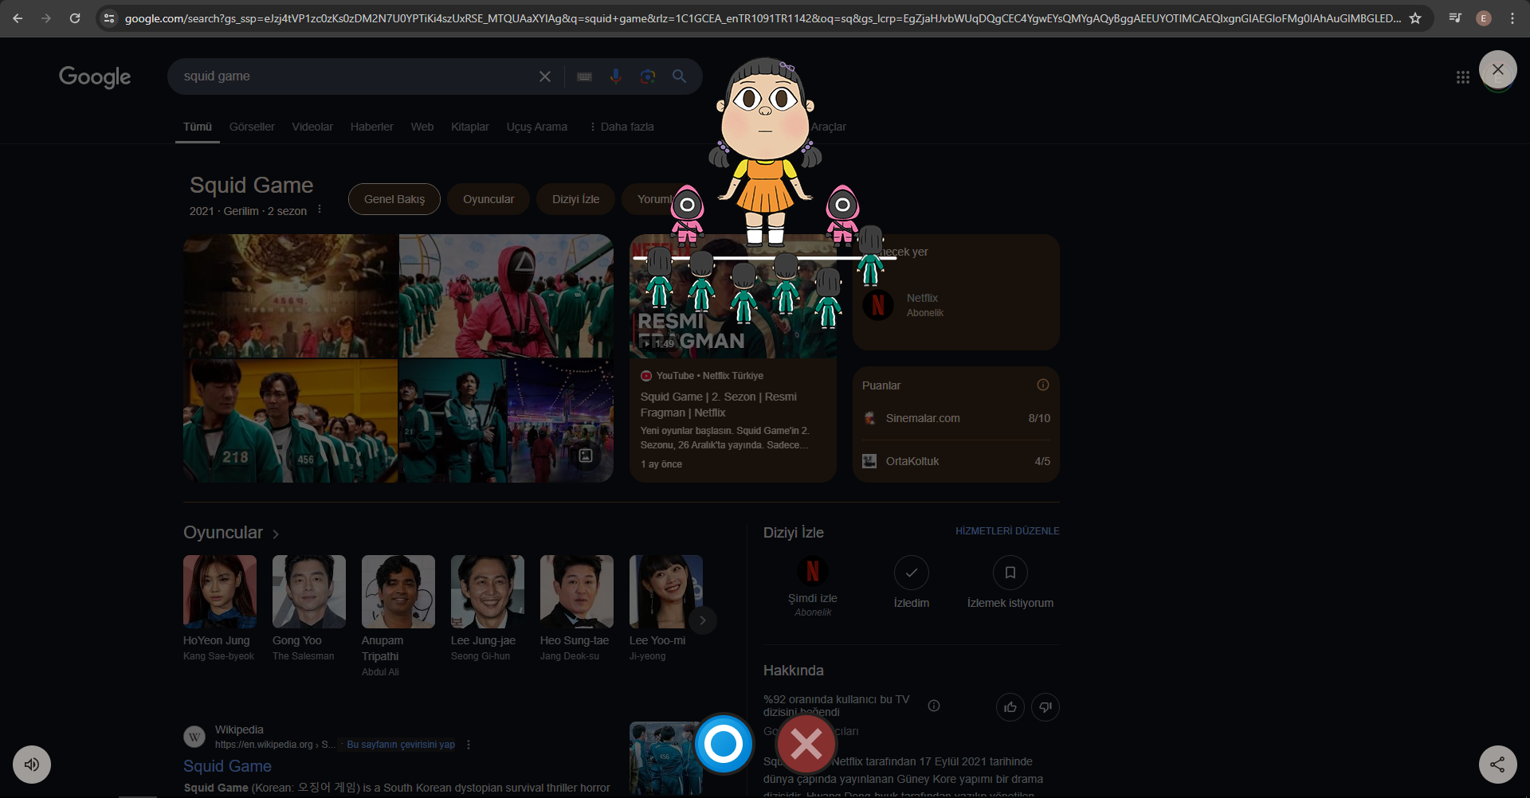Go back to the previous page
The height and width of the screenshot is (798, 1530).
click(x=18, y=18)
